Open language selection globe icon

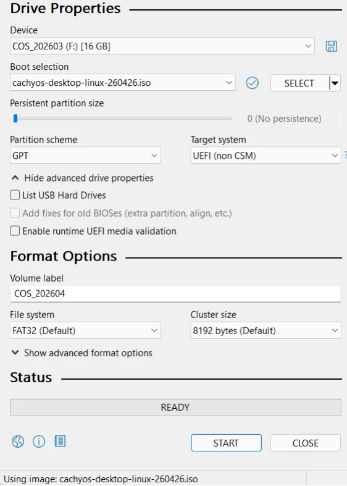(18, 441)
